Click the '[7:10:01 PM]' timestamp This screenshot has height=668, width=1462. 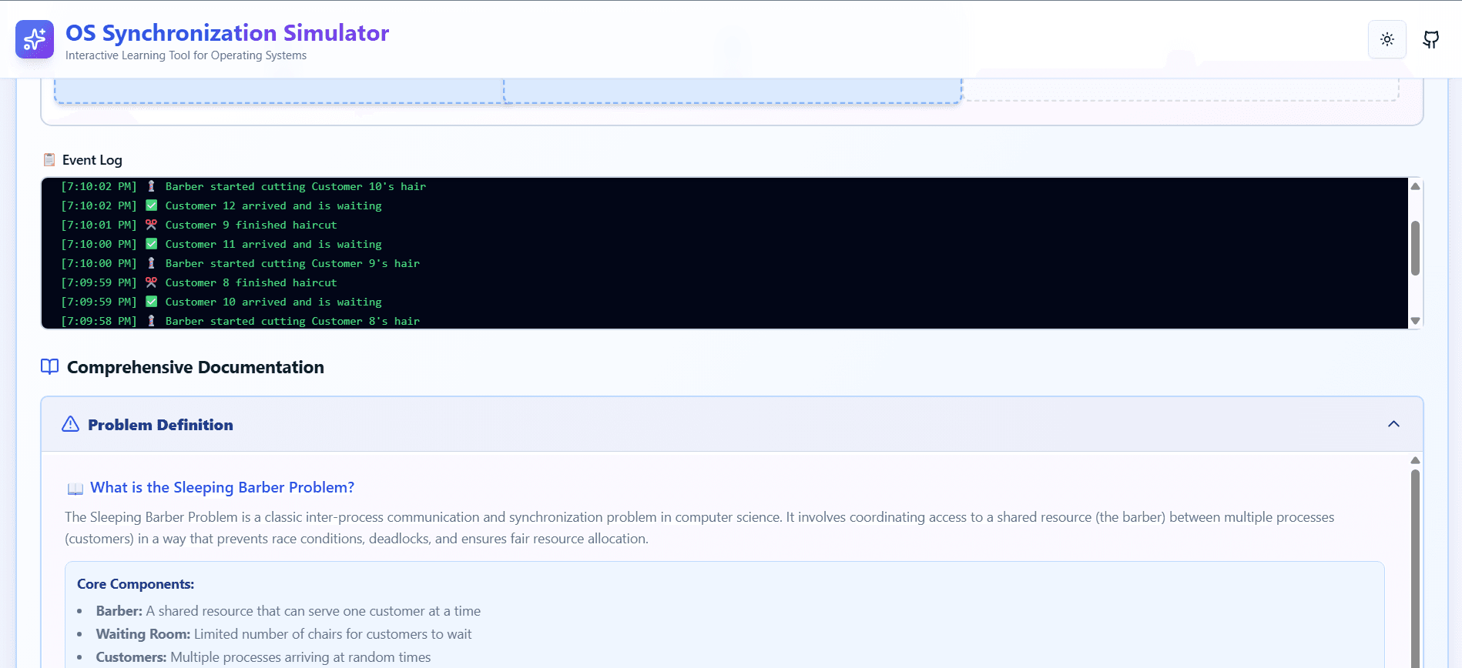(99, 225)
